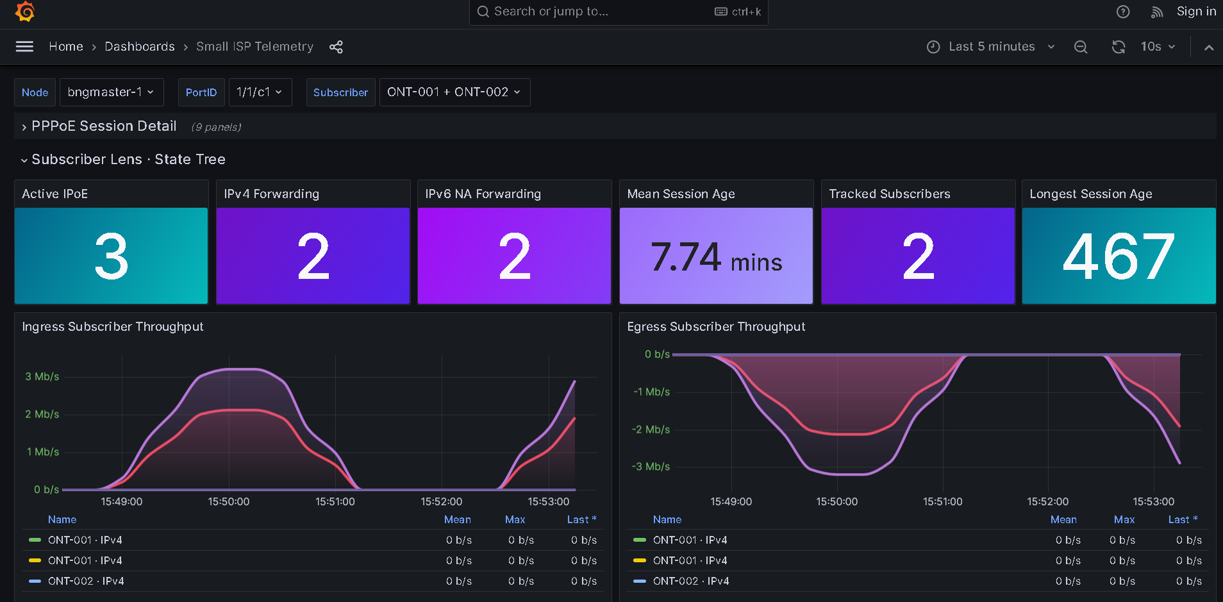Click the Active IPoE panel title
The width and height of the screenshot is (1223, 602).
[55, 194]
